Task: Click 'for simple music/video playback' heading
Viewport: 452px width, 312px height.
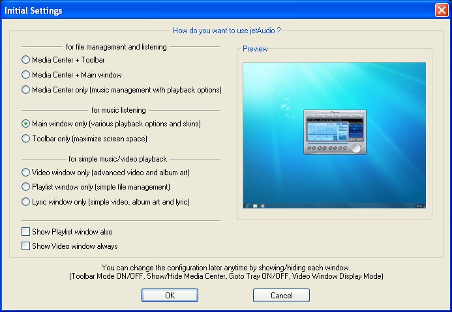Action: (117, 159)
